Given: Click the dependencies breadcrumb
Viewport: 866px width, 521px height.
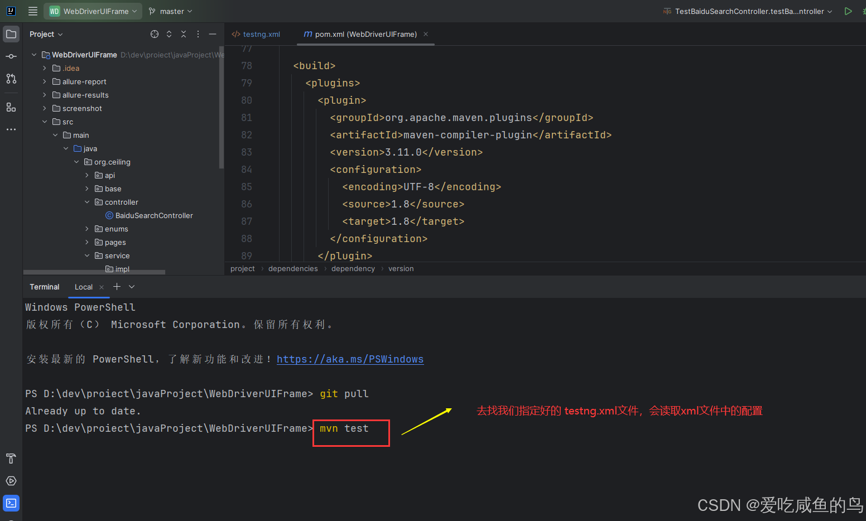Looking at the screenshot, I should pos(293,269).
